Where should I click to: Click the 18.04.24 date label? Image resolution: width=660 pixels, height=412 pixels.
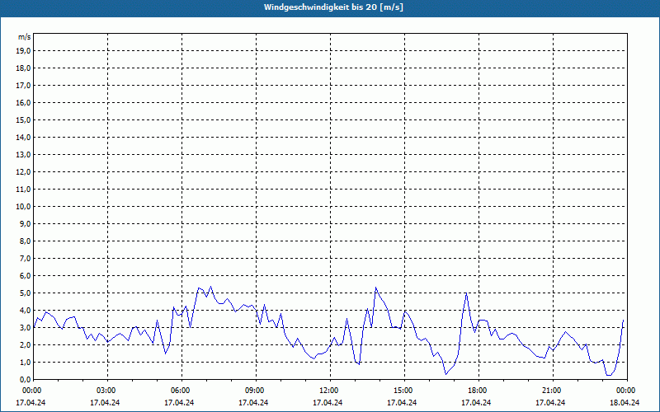(x=625, y=402)
